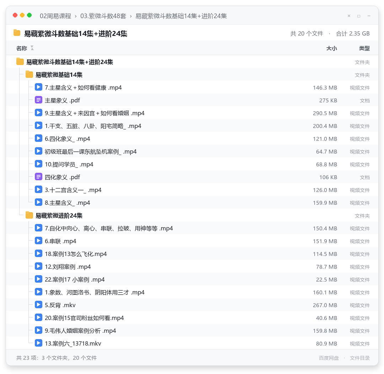This screenshot has height=374, width=384.
Task: Click root folder icon of 易藏紫微斗数基础14集+进阶24集 row
Action: tap(20, 62)
